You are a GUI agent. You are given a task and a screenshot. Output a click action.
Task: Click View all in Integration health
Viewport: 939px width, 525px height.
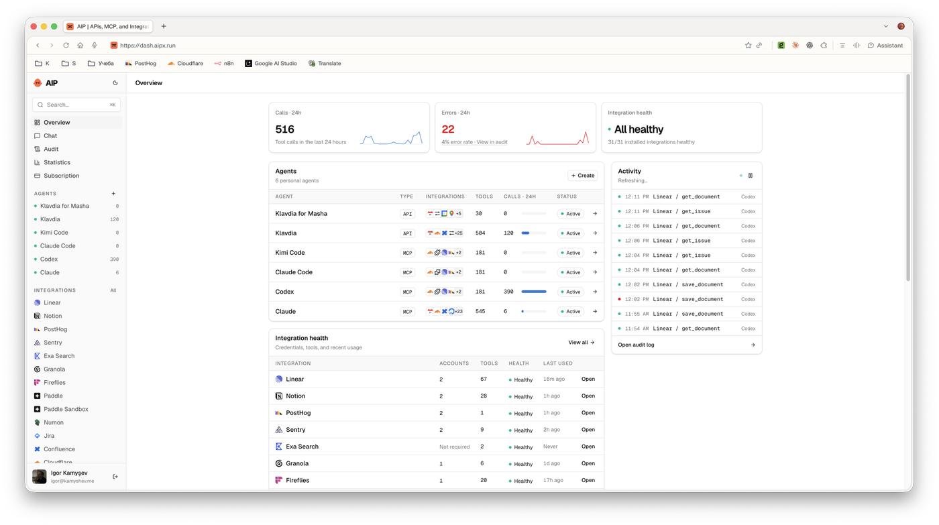tap(582, 343)
